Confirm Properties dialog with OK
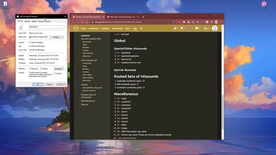 click(38, 84)
